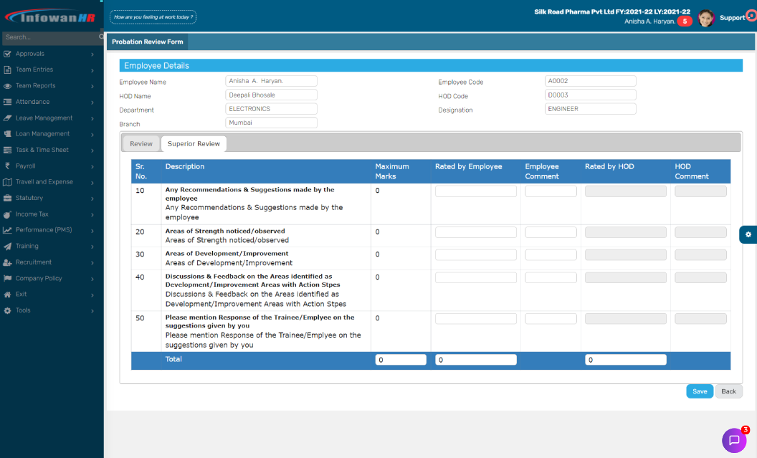Click the sidebar search magnifier icon
757x458 pixels.
101,37
